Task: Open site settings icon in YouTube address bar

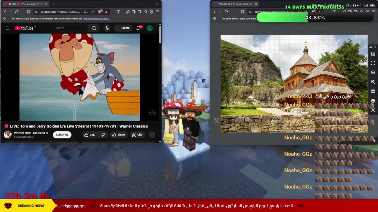Action: point(36,12)
